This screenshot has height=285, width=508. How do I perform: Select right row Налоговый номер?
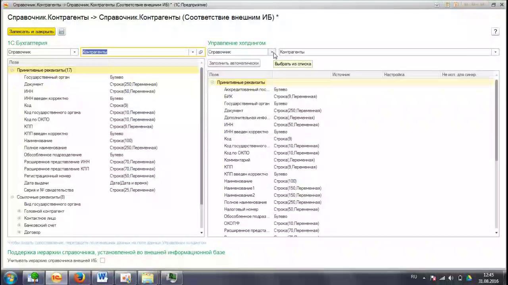tap(351, 209)
